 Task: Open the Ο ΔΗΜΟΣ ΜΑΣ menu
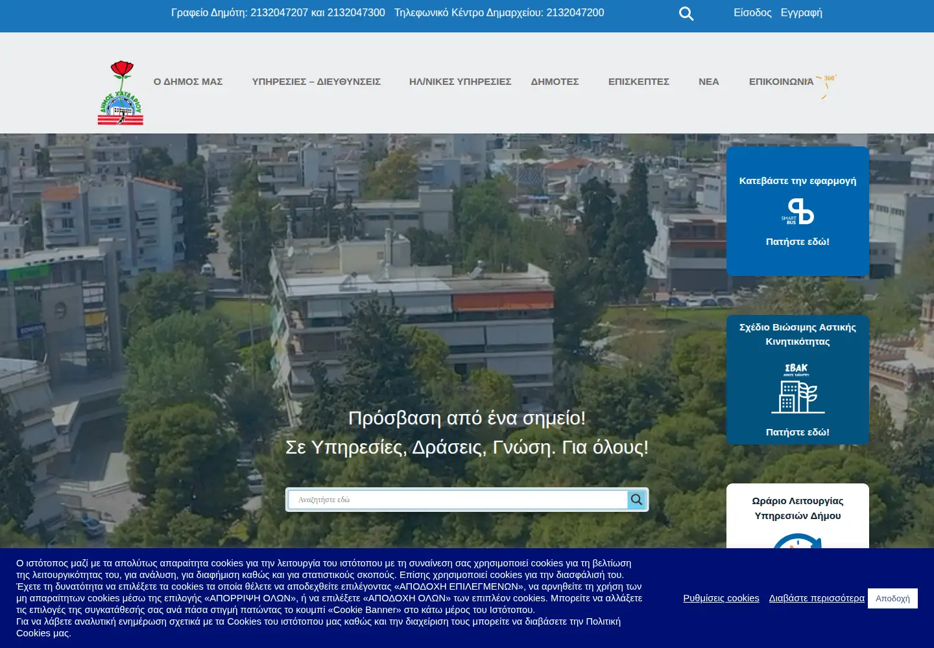(x=188, y=82)
